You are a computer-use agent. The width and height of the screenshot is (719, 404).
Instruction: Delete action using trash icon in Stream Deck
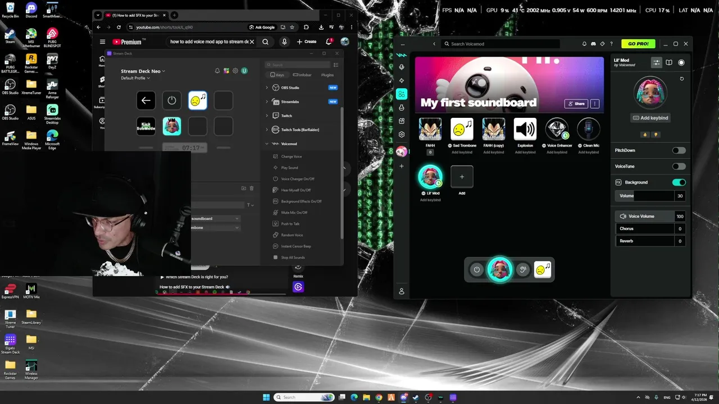tap(252, 189)
